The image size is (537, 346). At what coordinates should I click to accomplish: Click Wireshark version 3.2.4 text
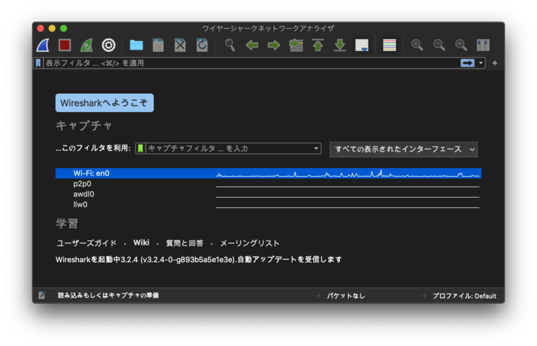pyautogui.click(x=199, y=259)
